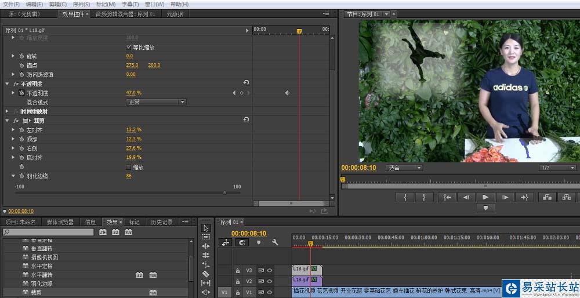This screenshot has height=298, width=580.
Task: Open the 序列(S) menu
Action: pos(81,4)
